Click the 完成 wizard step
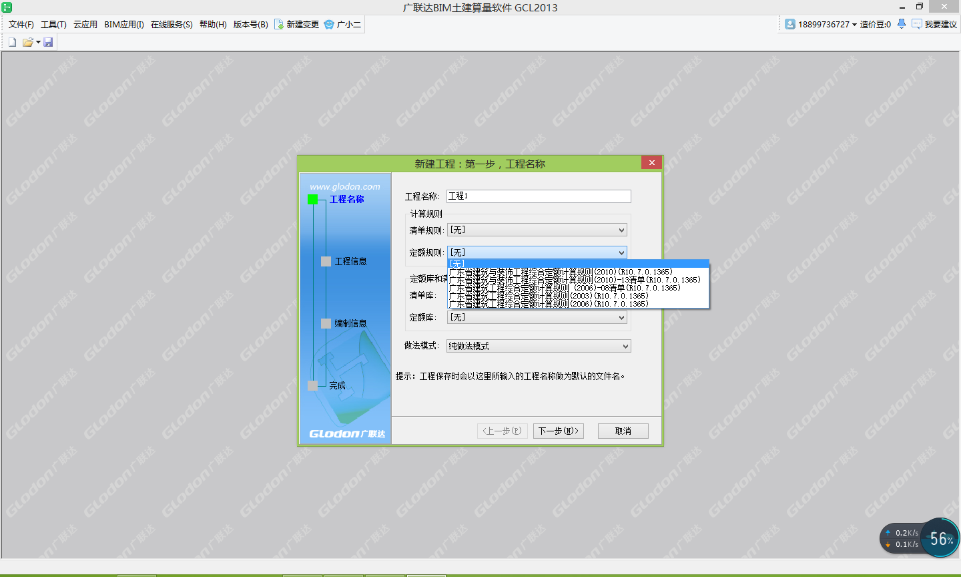 coord(337,385)
